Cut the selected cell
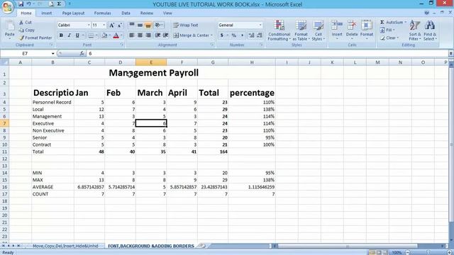The image size is (454, 255). pos(26,22)
